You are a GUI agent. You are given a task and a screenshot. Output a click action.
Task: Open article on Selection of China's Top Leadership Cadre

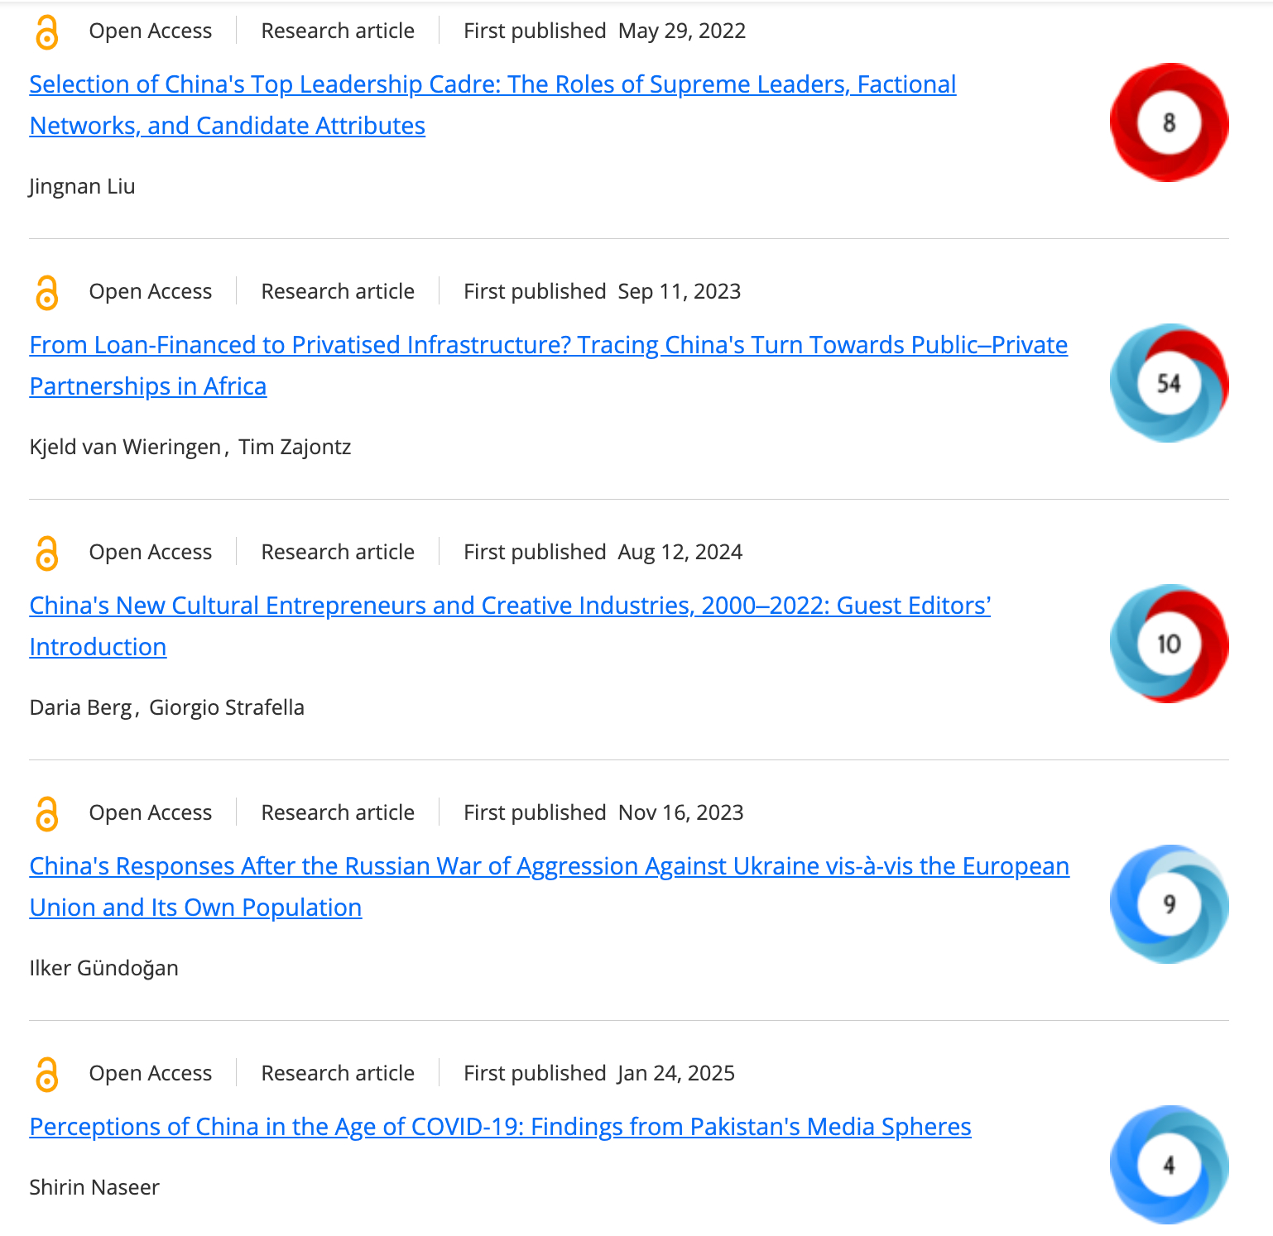[x=492, y=84]
